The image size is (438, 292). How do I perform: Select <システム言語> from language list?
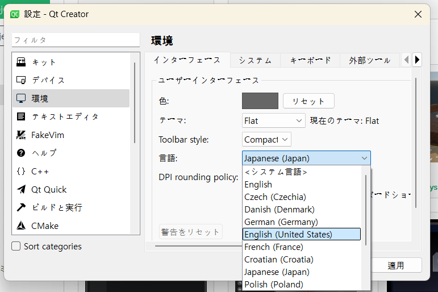(302, 172)
